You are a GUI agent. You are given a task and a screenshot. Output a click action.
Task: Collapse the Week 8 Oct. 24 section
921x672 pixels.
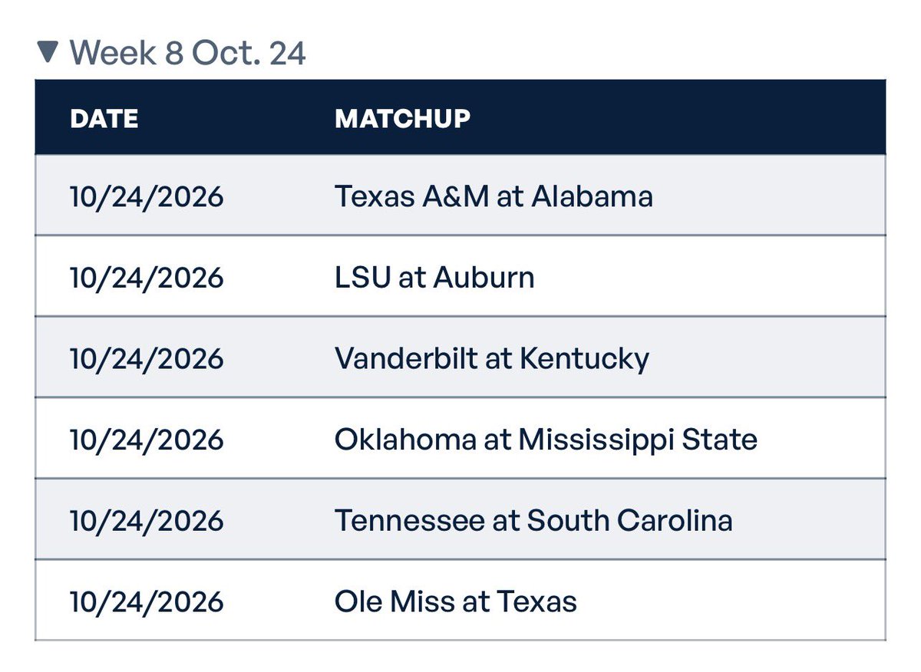[48, 53]
